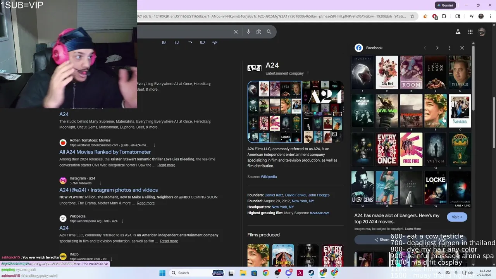
Task: Read more on Instagram snippet
Action: pyautogui.click(x=146, y=203)
